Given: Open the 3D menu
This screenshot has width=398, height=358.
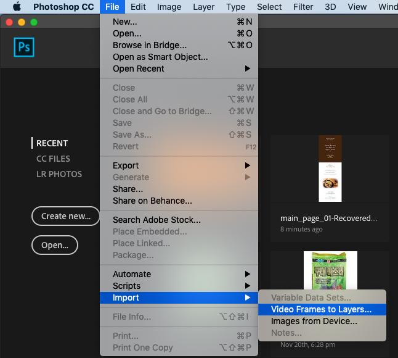Looking at the screenshot, I should coord(330,7).
